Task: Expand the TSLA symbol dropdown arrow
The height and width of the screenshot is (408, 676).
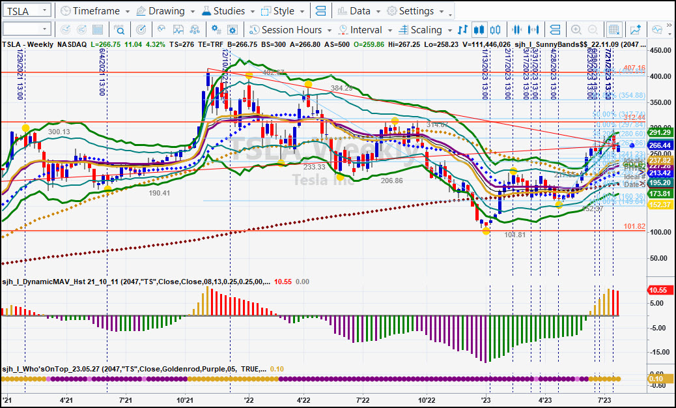Action: [44, 11]
